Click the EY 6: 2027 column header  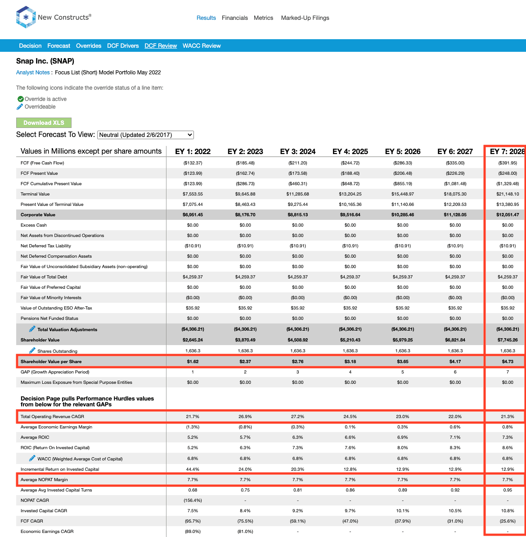[x=455, y=151]
